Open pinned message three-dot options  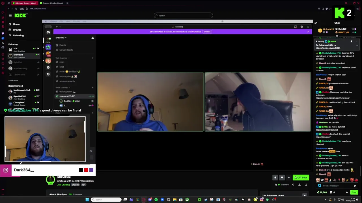[x=357, y=41]
